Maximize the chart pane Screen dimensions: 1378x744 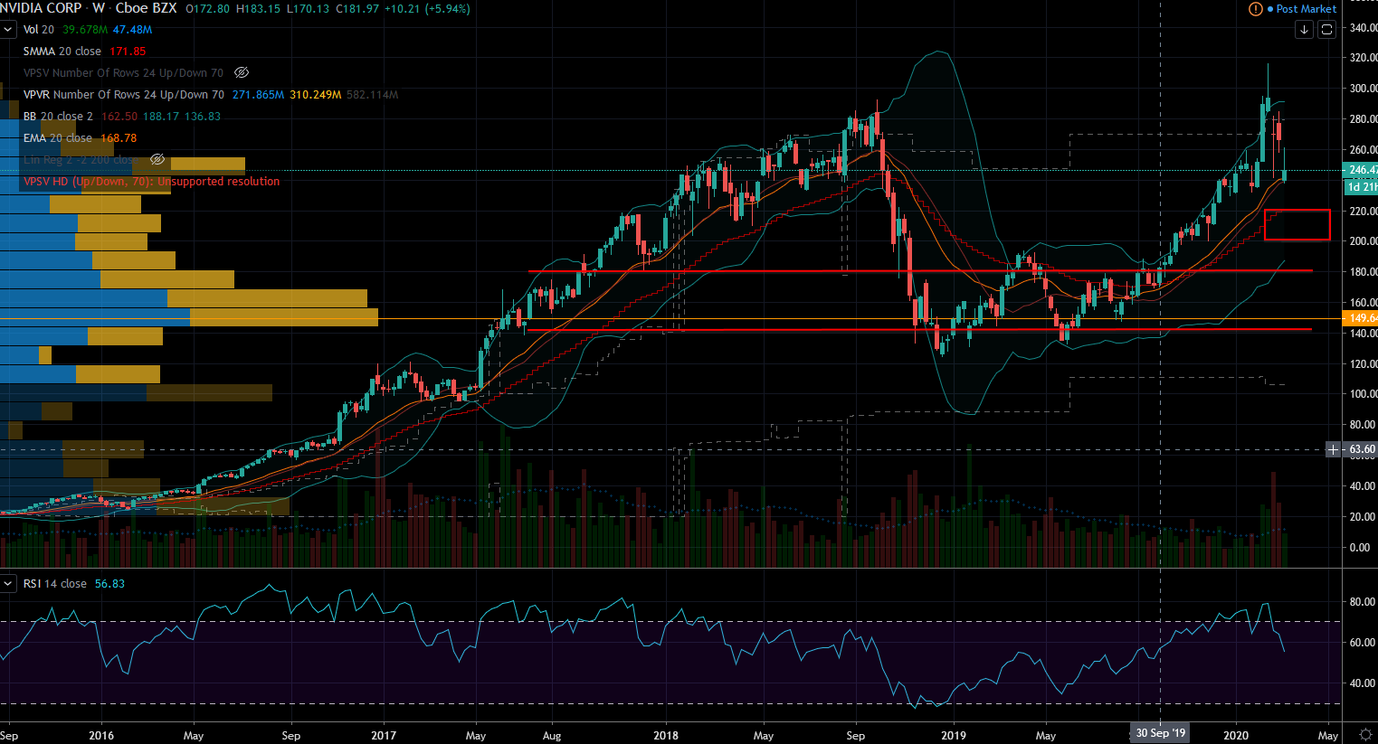[x=1326, y=30]
